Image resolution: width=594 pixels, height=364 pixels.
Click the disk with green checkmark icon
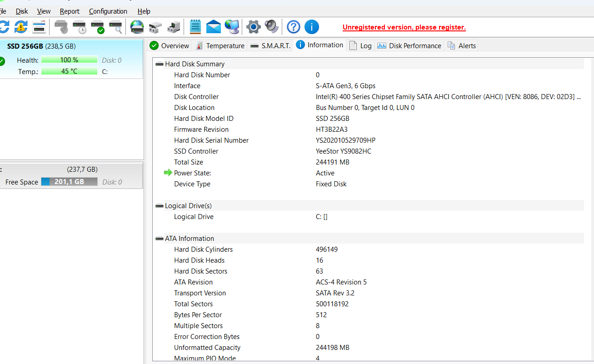(x=98, y=27)
